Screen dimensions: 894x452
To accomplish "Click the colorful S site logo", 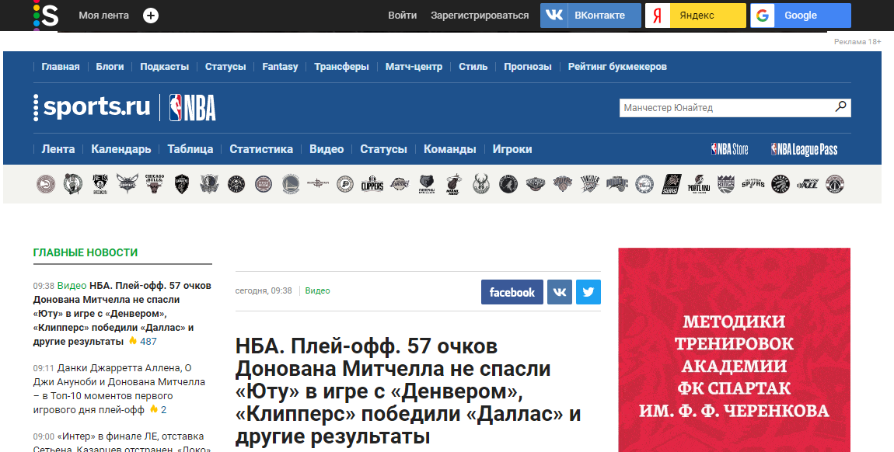I will pos(46,16).
